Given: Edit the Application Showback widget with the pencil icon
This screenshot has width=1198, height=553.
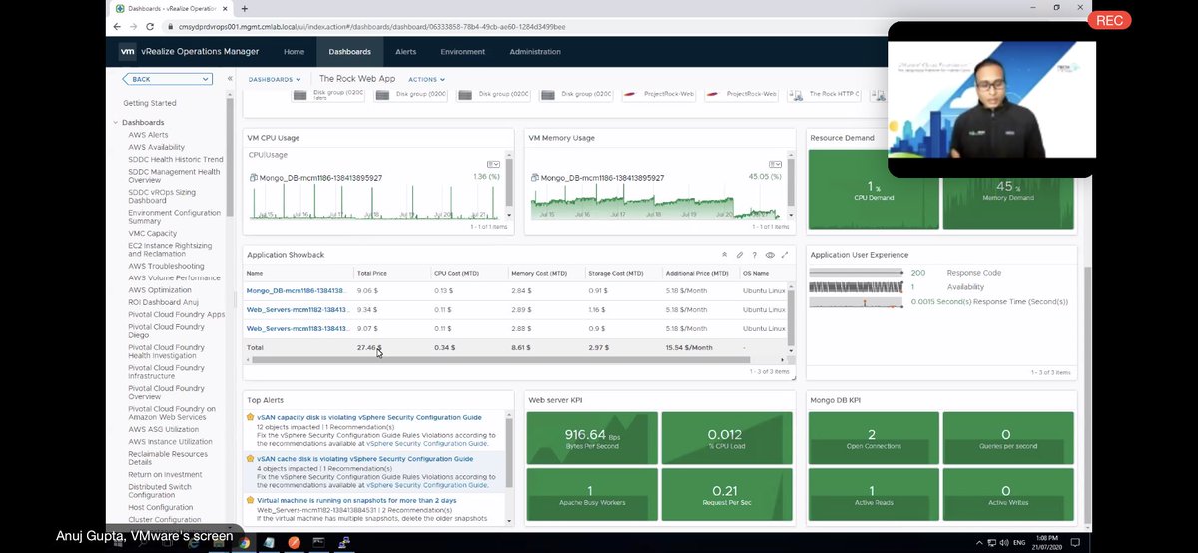Looking at the screenshot, I should tap(740, 255).
